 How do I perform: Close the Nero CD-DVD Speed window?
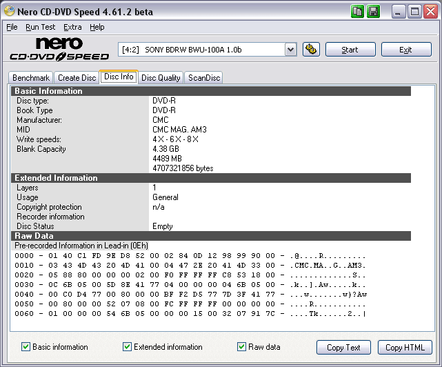(x=431, y=12)
